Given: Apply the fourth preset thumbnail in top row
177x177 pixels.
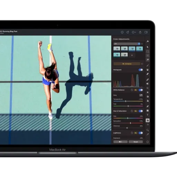Looking at the screenshot, I should coord(139,49).
